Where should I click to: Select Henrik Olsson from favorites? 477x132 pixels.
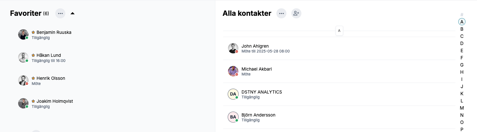pos(51,78)
